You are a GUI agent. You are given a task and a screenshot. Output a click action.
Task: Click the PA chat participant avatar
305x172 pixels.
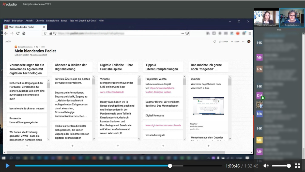tap(260, 69)
